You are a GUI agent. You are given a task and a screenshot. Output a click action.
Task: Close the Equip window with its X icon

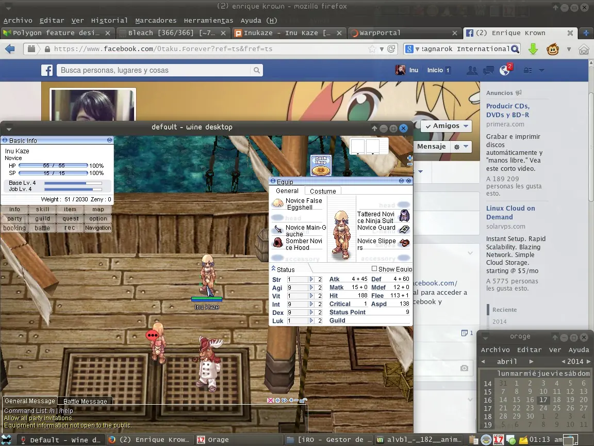pos(408,181)
